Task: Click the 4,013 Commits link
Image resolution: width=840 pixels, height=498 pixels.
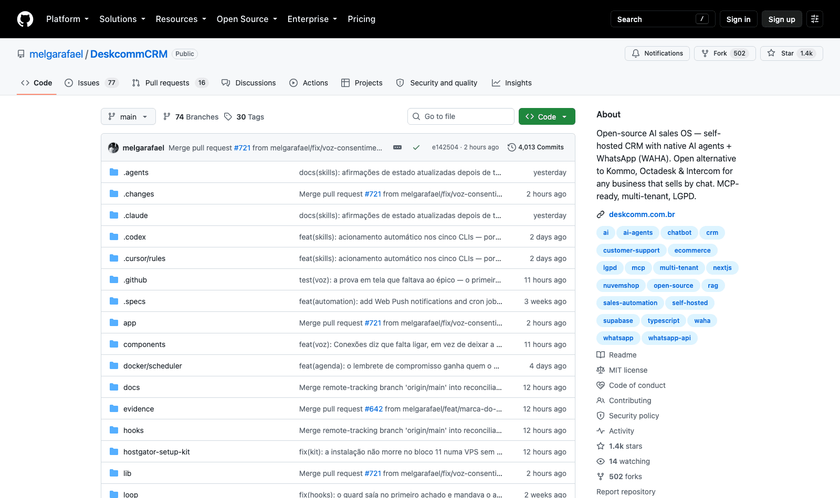Action: (x=536, y=147)
